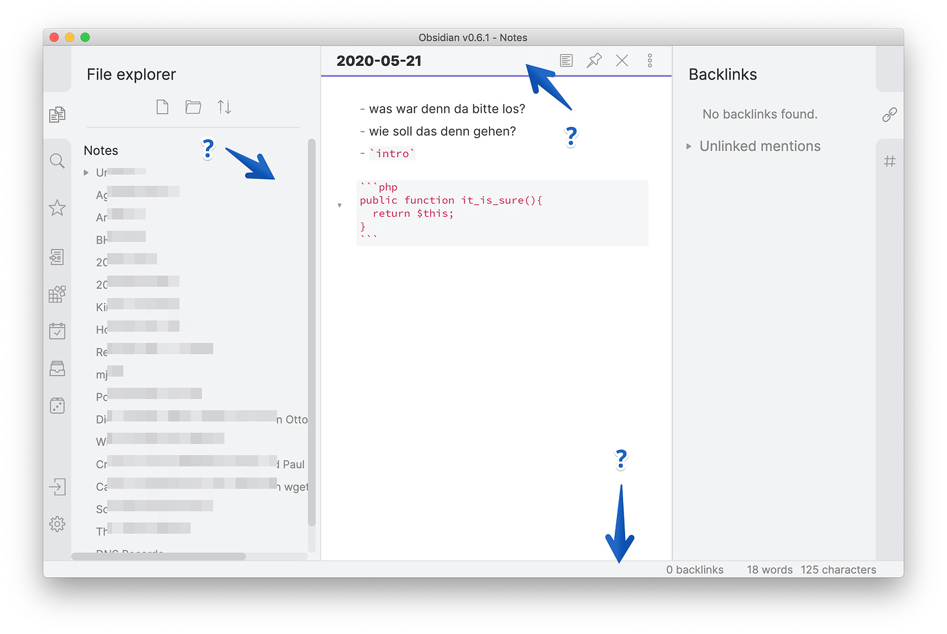This screenshot has width=947, height=634.
Task: Click the '0 backlinks' status bar entry
Action: pos(694,570)
